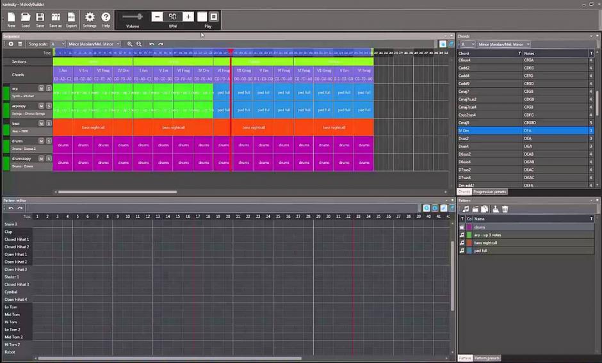The image size is (602, 363).
Task: Click the New project icon
Action: click(x=11, y=20)
